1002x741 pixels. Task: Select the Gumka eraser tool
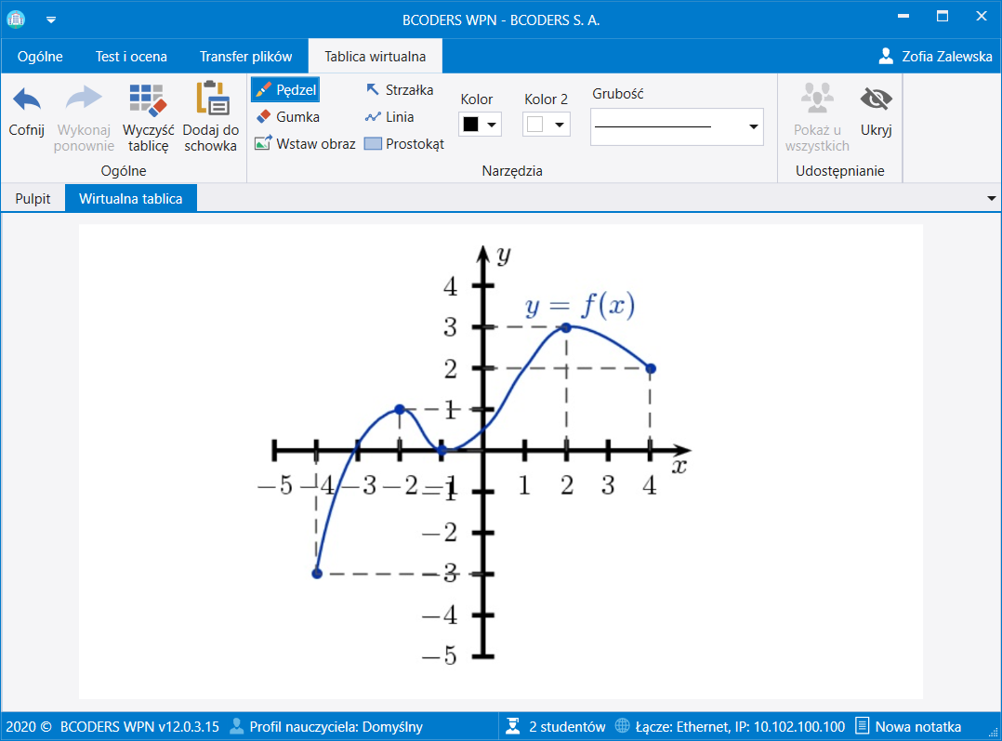coord(287,117)
